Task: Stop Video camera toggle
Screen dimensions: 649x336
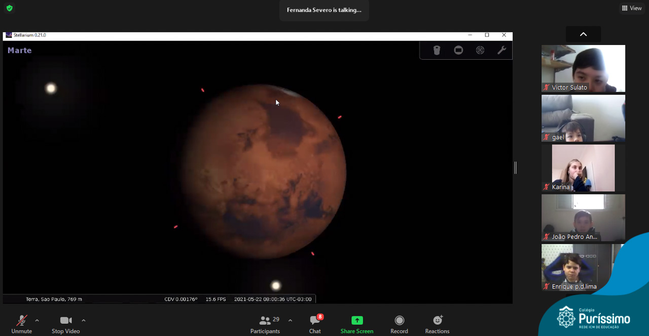Action: (x=66, y=324)
